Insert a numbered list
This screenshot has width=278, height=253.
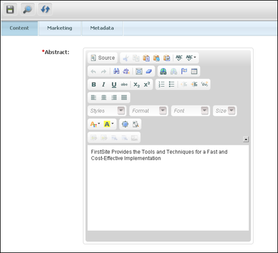tap(161, 84)
